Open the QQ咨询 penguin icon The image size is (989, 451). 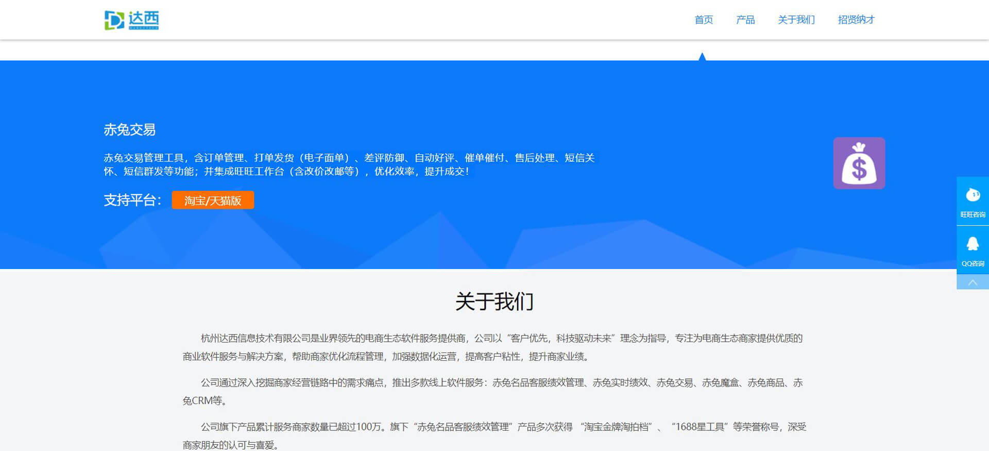[973, 244]
